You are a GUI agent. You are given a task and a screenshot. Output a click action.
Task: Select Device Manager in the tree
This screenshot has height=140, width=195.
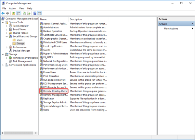[x=21, y=51]
